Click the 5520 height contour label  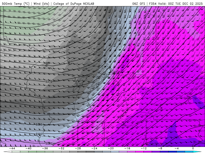(39, 124)
